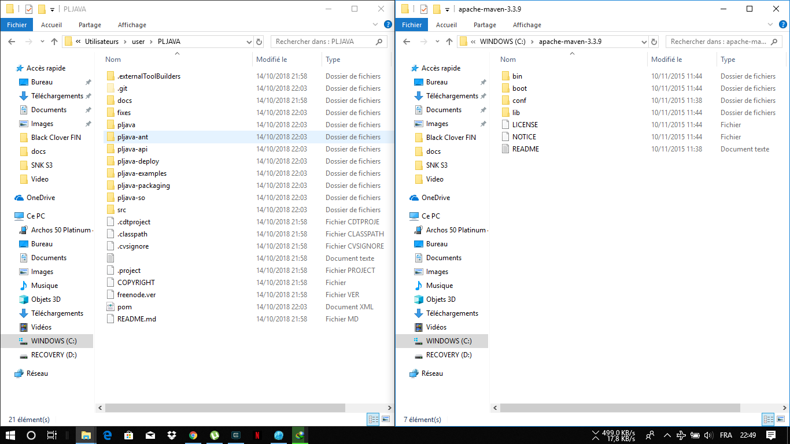Open the volume slider from the tray
The height and width of the screenshot is (444, 790).
coord(708,435)
